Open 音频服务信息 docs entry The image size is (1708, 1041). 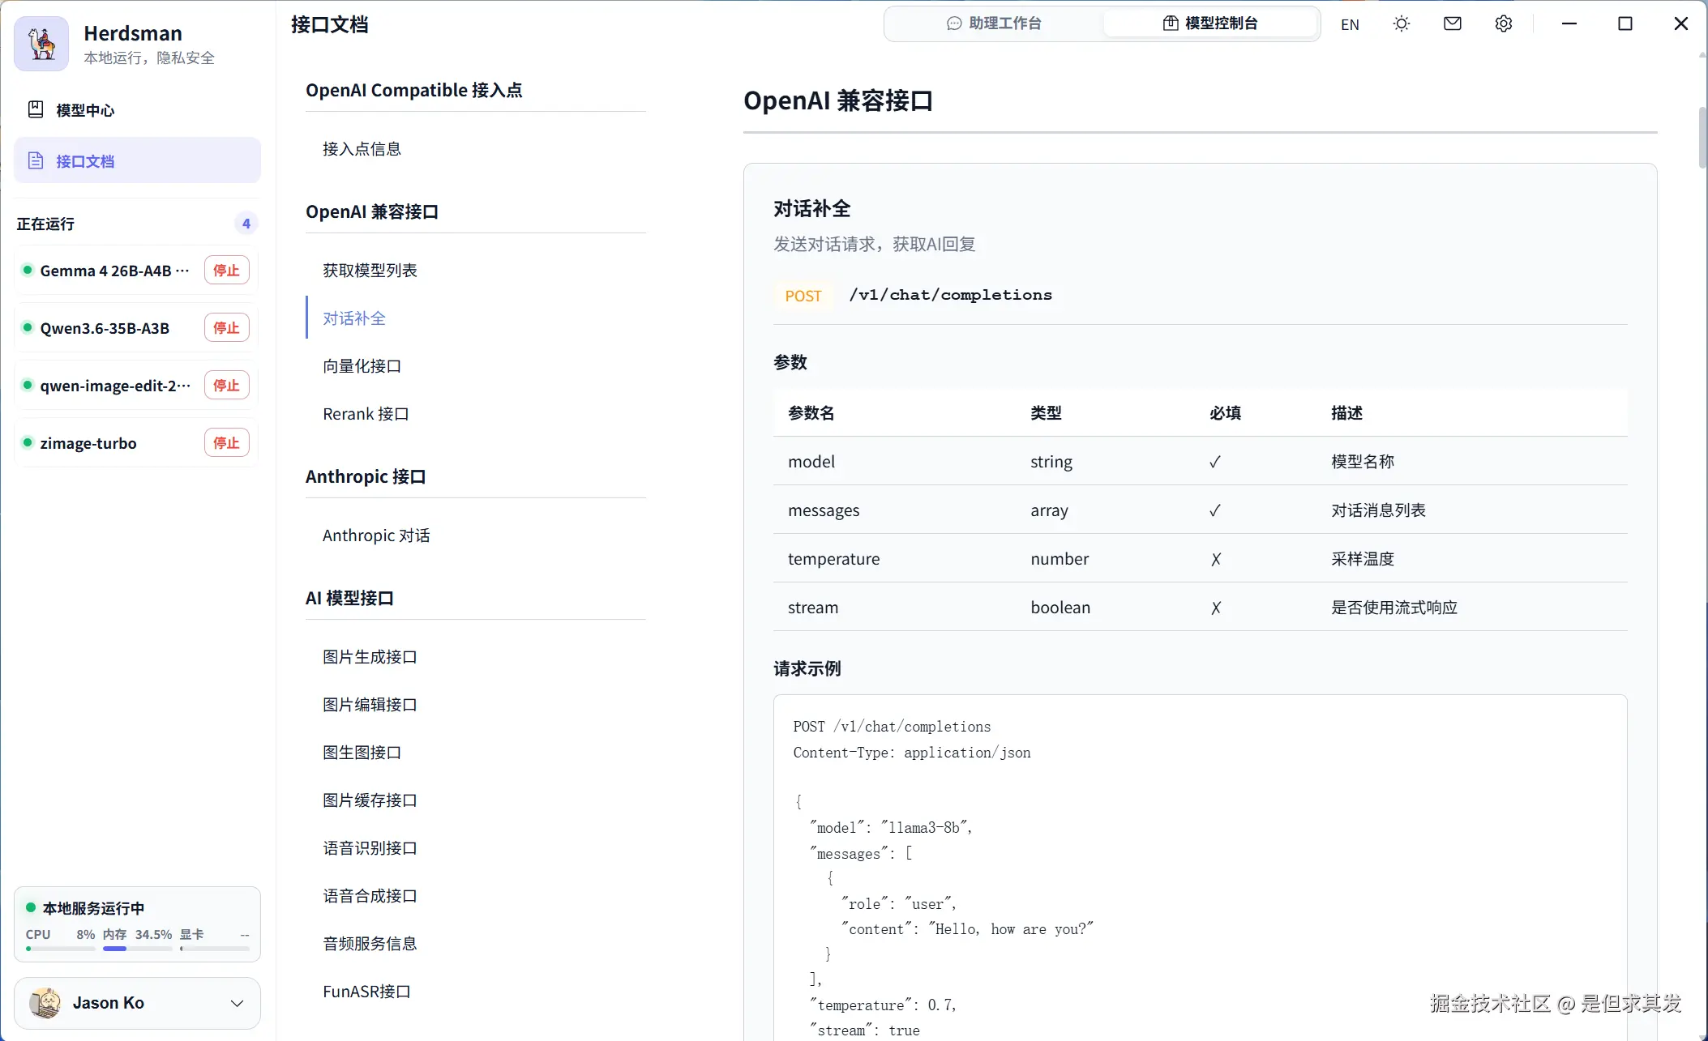(370, 944)
